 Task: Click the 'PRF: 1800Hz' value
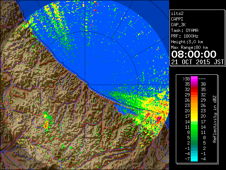[185, 36]
